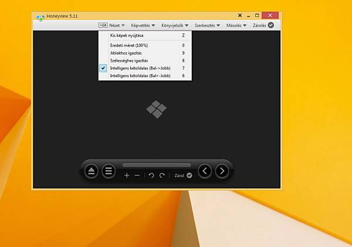Select Intelligens kétoldalas (Bal->Jobb) option

(x=145, y=68)
